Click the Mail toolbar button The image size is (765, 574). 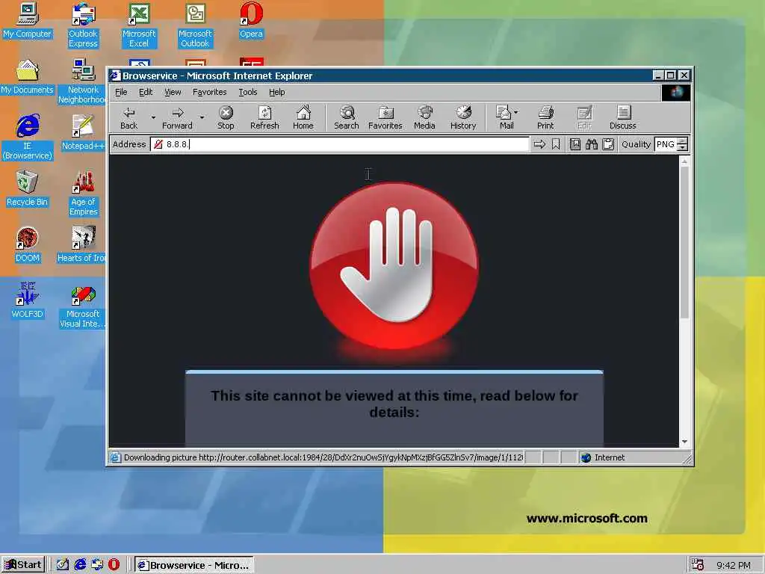click(504, 117)
